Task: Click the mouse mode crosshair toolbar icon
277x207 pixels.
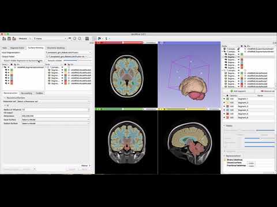Action: [x=106, y=39]
